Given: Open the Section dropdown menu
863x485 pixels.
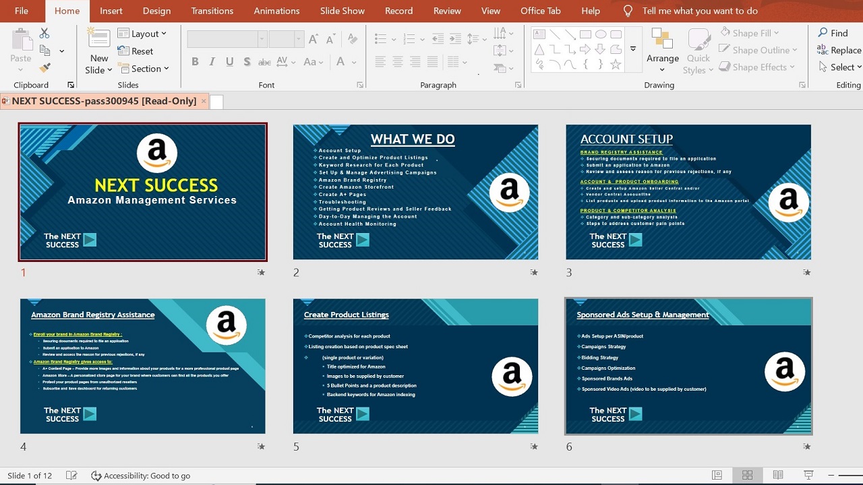Looking at the screenshot, I should tap(143, 69).
